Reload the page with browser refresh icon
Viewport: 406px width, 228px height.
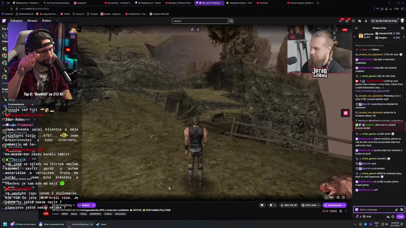12,9
